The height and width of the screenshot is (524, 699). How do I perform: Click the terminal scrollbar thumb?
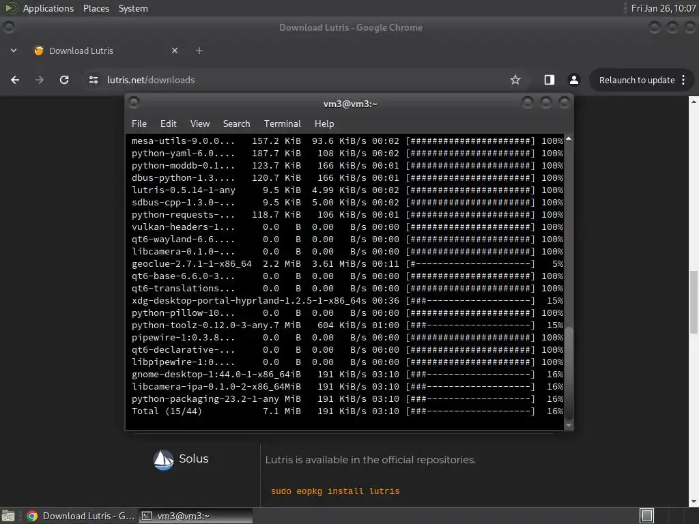coord(569,373)
